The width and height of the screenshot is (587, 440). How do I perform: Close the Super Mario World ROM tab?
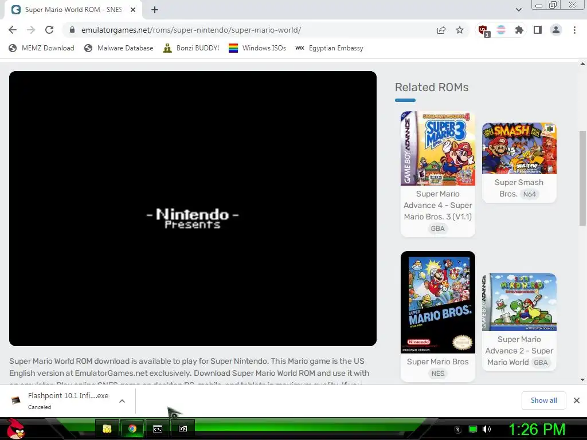(x=133, y=10)
